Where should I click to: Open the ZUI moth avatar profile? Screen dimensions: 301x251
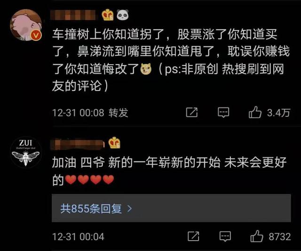tap(26, 152)
